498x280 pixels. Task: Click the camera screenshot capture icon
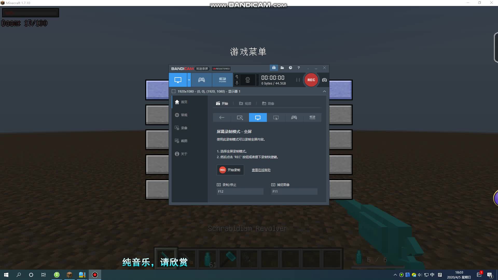tap(324, 80)
